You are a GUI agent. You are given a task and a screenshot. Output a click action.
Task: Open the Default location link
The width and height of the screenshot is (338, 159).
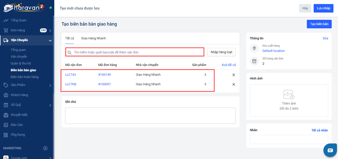273,51
